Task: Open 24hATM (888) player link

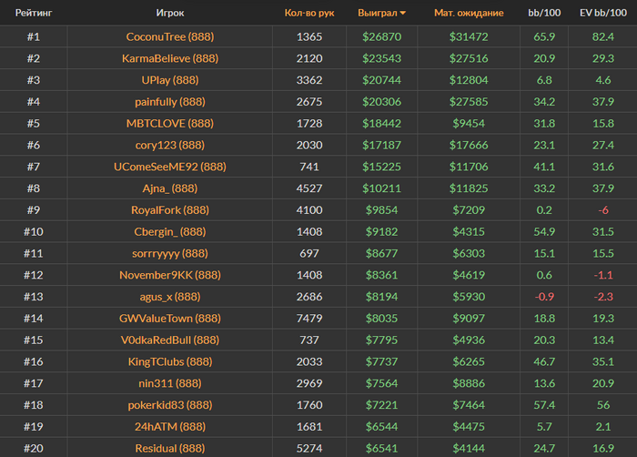Action: pos(170,426)
